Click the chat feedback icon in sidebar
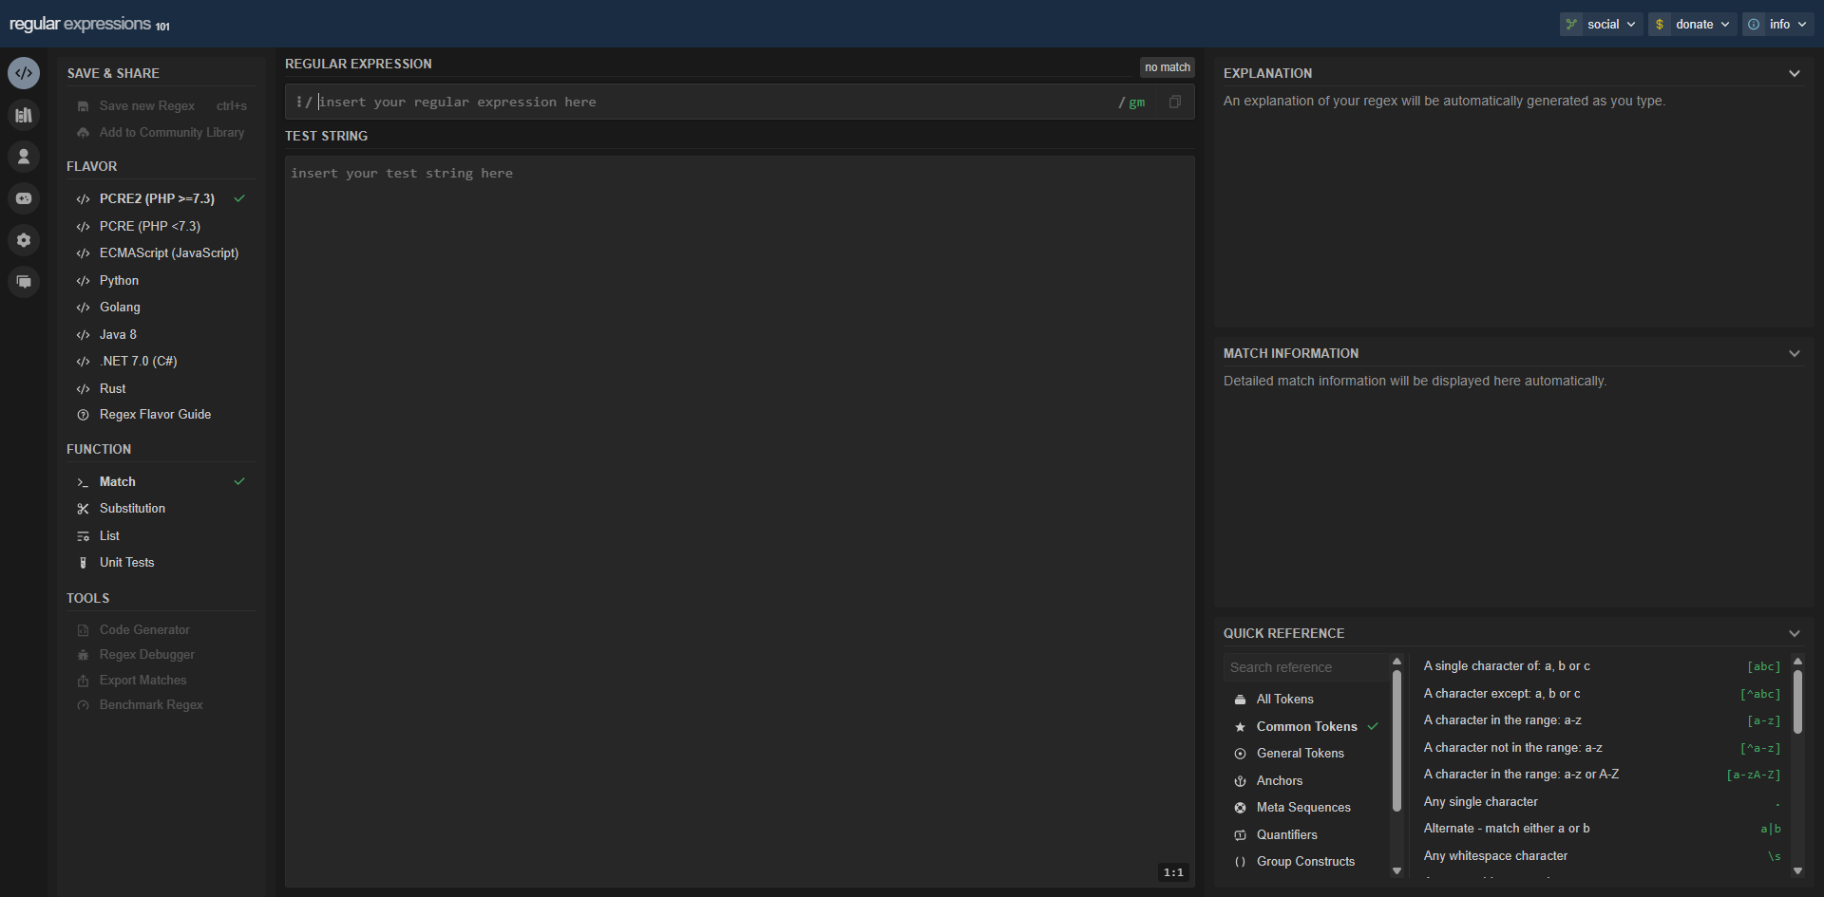 point(24,282)
